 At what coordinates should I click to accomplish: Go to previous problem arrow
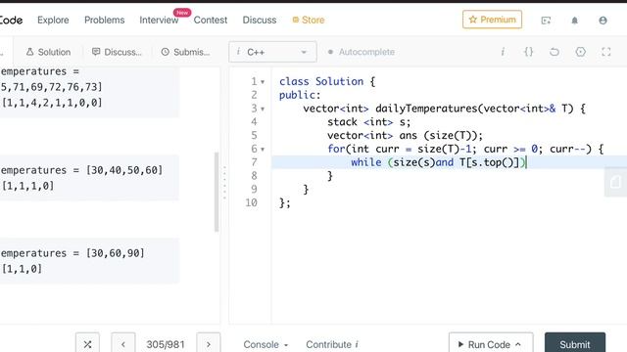123,343
